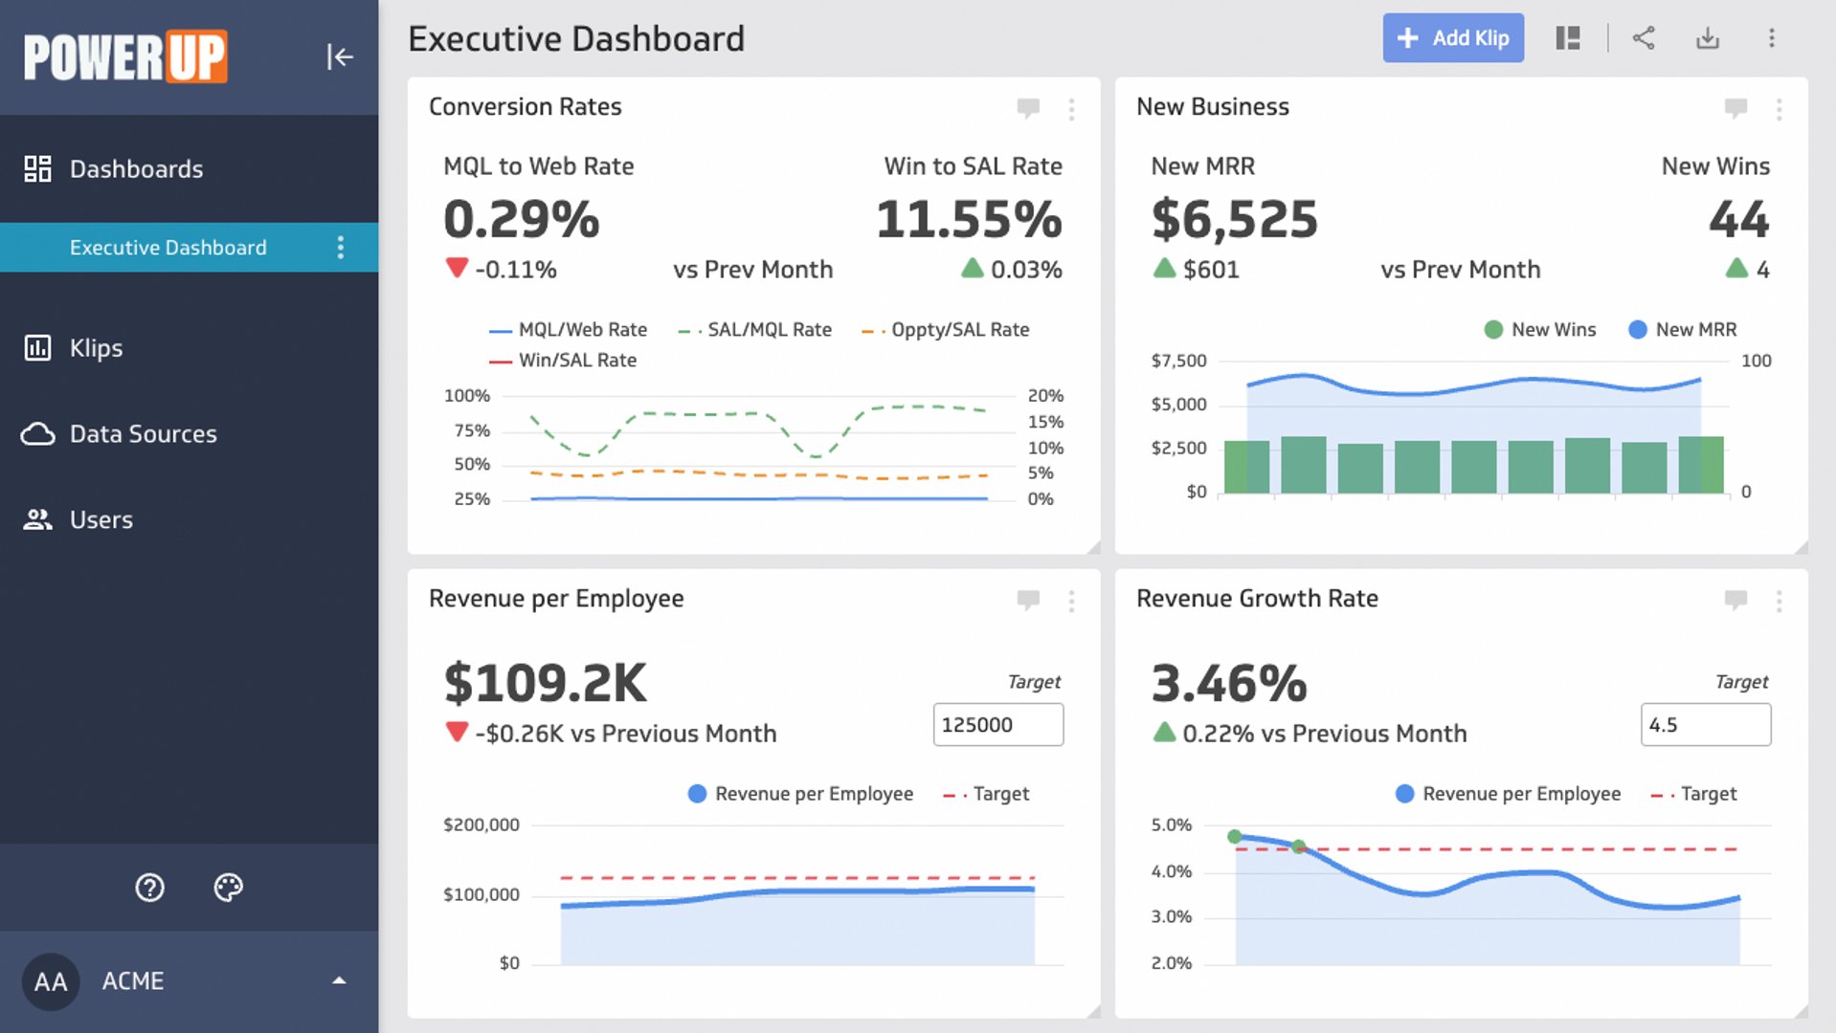The width and height of the screenshot is (1836, 1033).
Task: Open the help icon near the sidebar bottom
Action: click(x=149, y=888)
